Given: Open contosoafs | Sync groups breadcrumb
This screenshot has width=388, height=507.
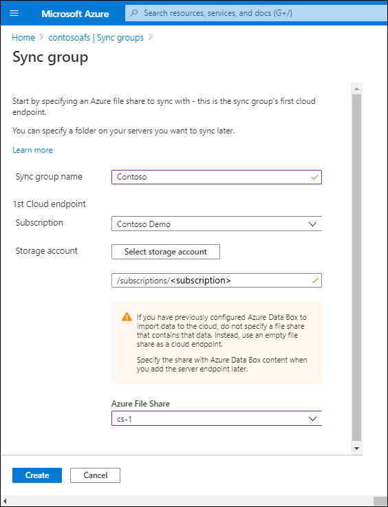Looking at the screenshot, I should tap(96, 38).
